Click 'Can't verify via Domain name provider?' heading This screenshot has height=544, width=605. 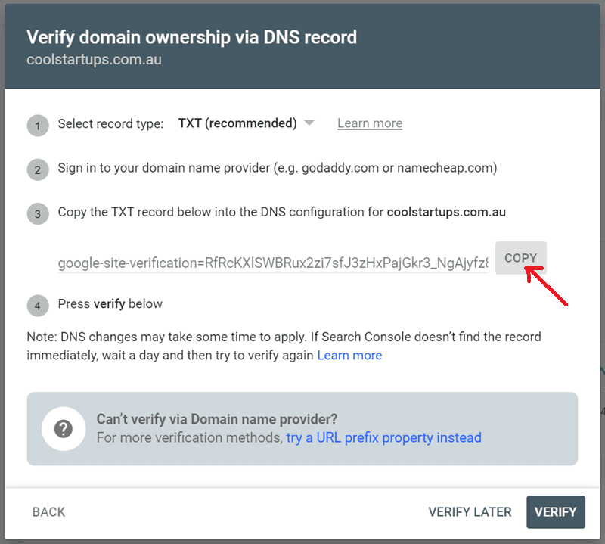[217, 418]
